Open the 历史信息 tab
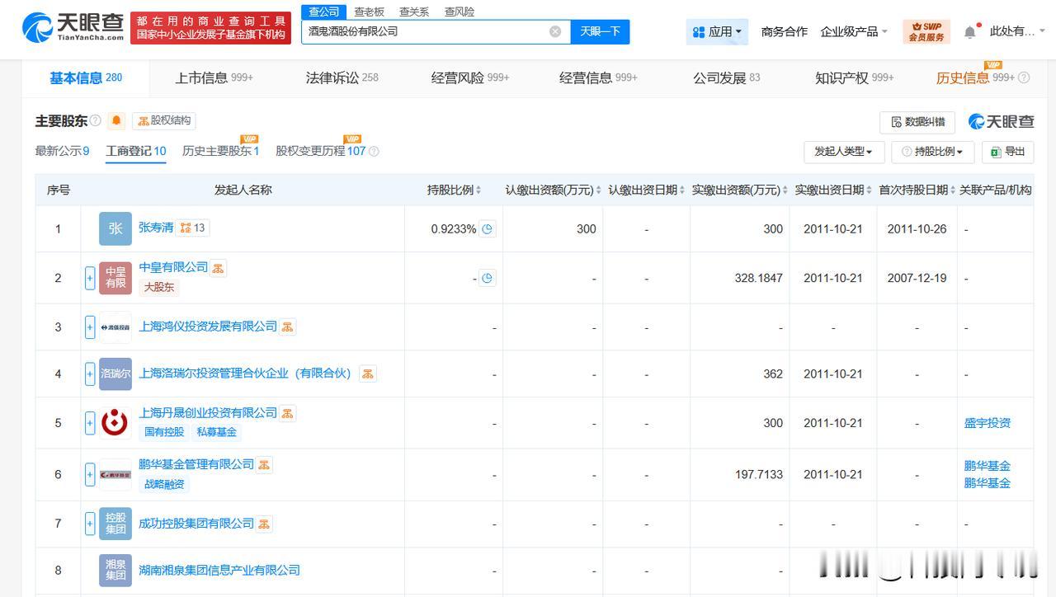This screenshot has height=597, width=1056. click(975, 78)
